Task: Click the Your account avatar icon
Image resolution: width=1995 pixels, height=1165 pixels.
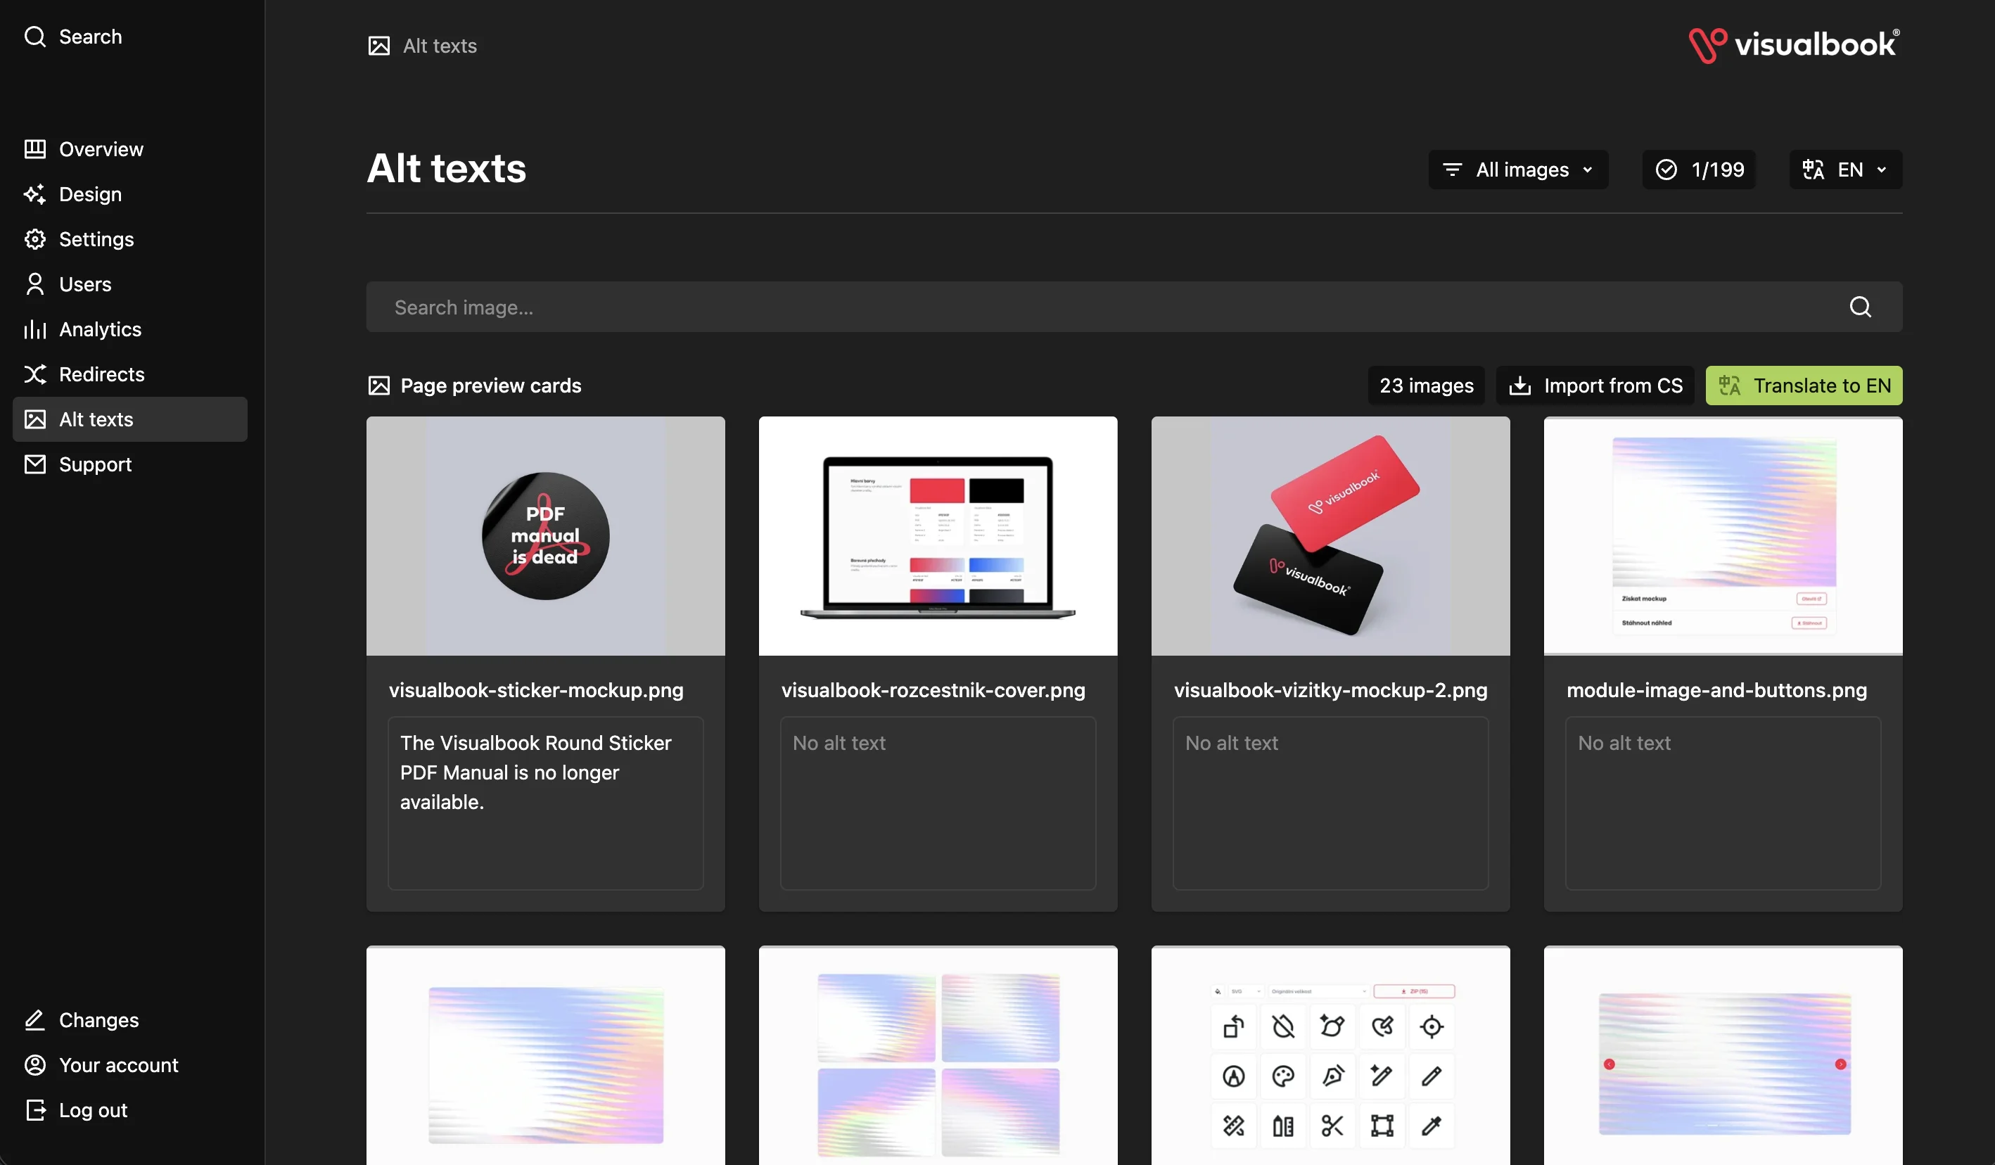Action: pyautogui.click(x=35, y=1065)
